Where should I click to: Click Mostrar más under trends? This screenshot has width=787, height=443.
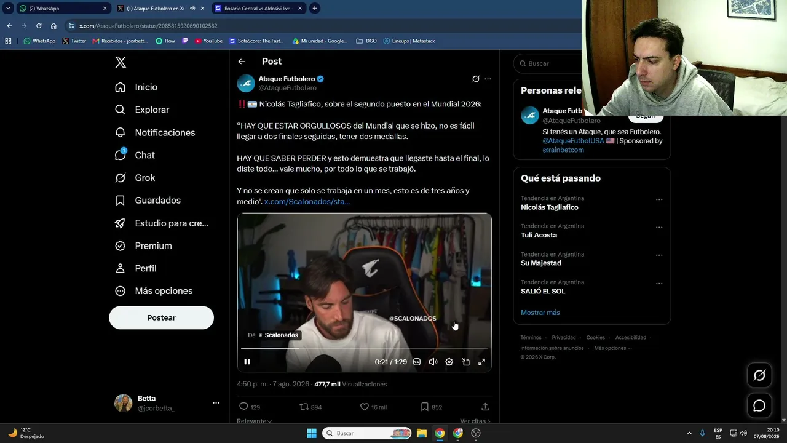click(540, 313)
